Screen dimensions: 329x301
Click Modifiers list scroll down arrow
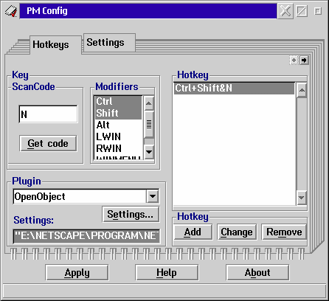pos(149,151)
